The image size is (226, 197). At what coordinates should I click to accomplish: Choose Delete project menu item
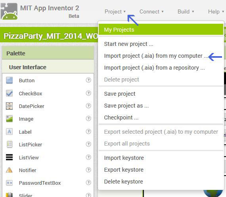[161, 80]
